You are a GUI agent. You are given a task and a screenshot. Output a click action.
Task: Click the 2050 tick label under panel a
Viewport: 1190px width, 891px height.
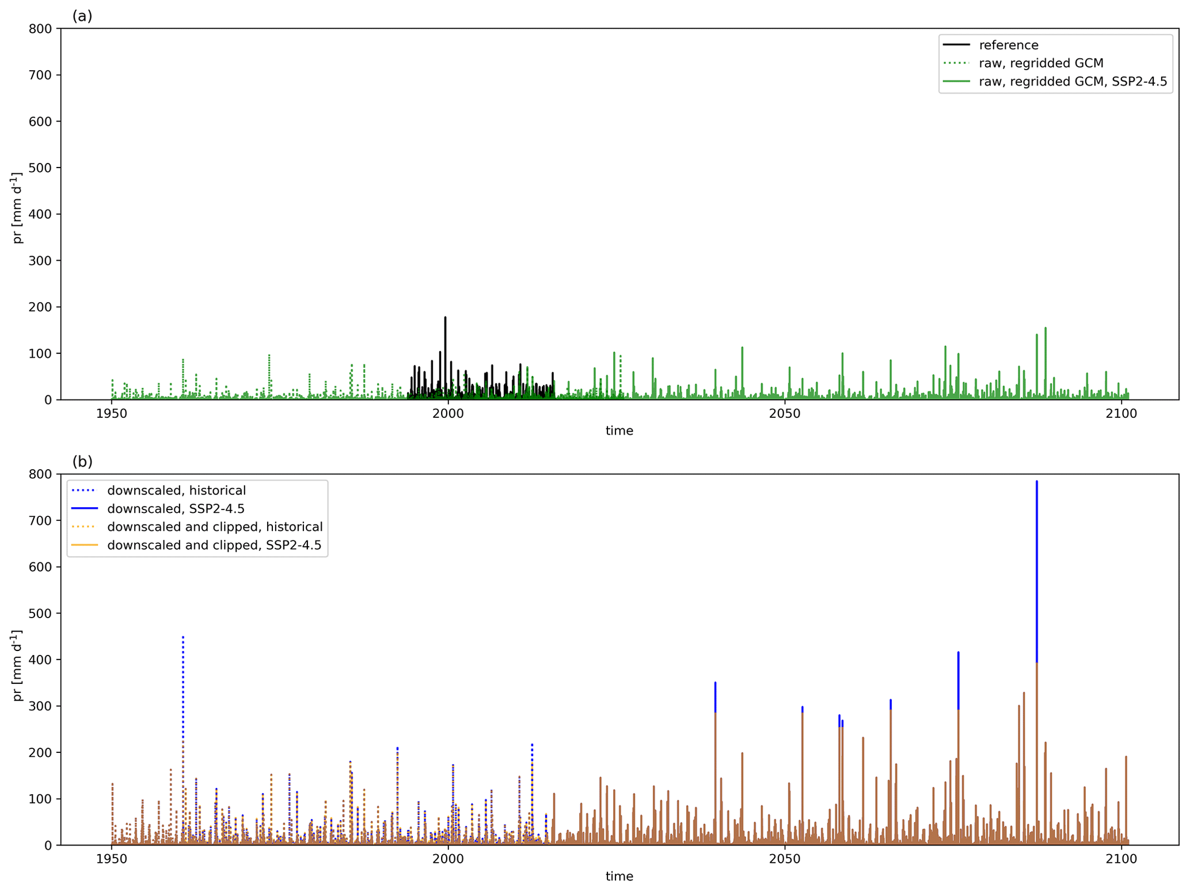784,413
